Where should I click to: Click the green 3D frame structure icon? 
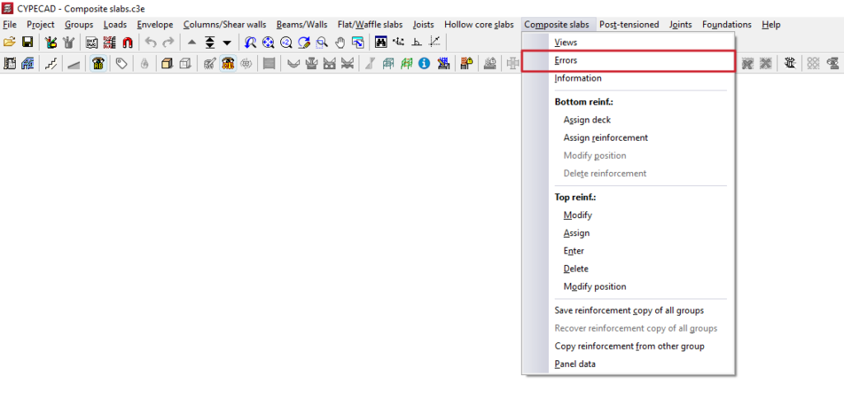coord(406,64)
